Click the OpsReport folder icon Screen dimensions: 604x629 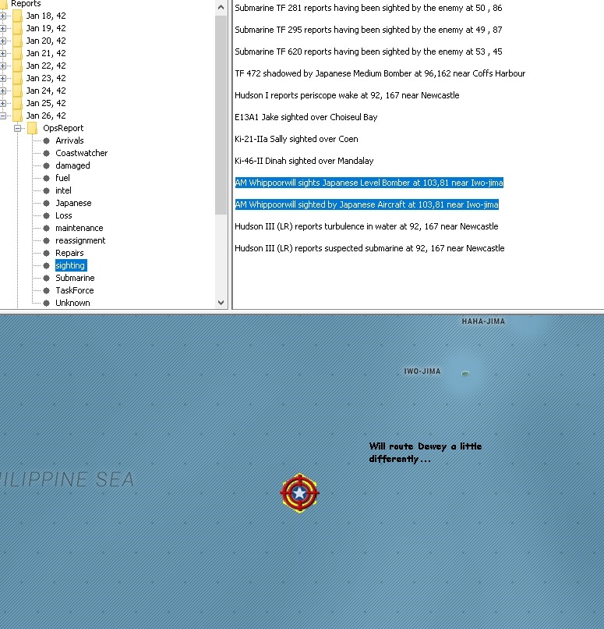pos(33,128)
